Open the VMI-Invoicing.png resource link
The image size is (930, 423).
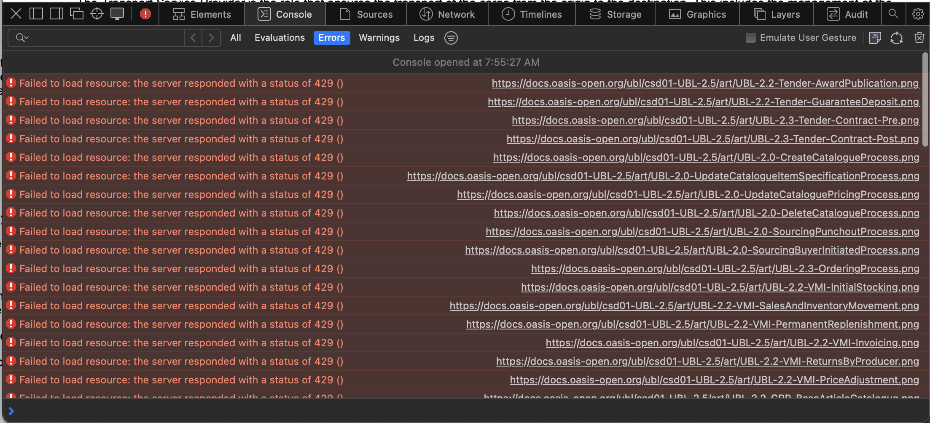[x=732, y=343]
